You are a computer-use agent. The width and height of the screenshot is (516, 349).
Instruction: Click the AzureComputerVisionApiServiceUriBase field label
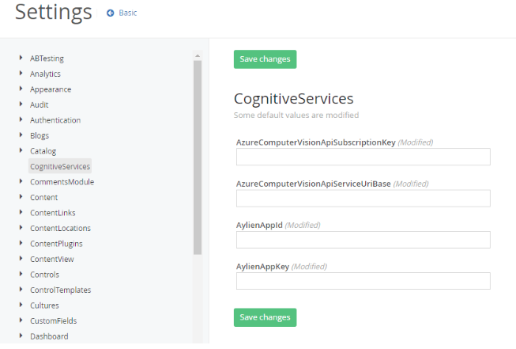(x=313, y=184)
